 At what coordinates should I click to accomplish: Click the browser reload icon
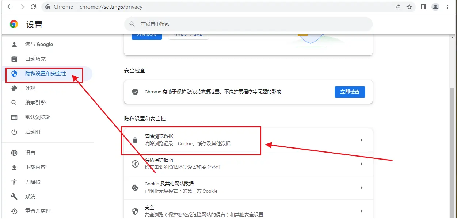(x=33, y=7)
